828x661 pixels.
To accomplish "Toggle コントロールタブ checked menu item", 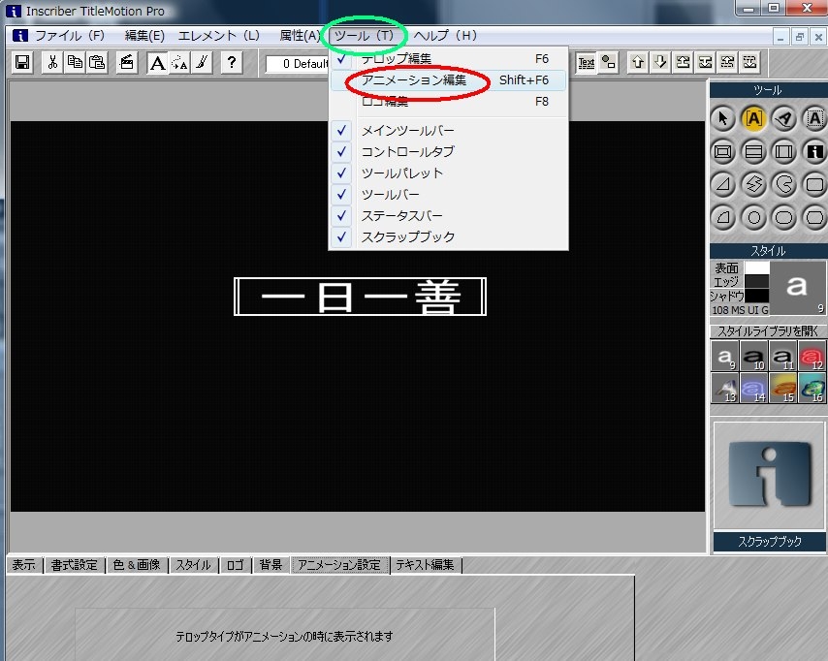I will [x=448, y=151].
